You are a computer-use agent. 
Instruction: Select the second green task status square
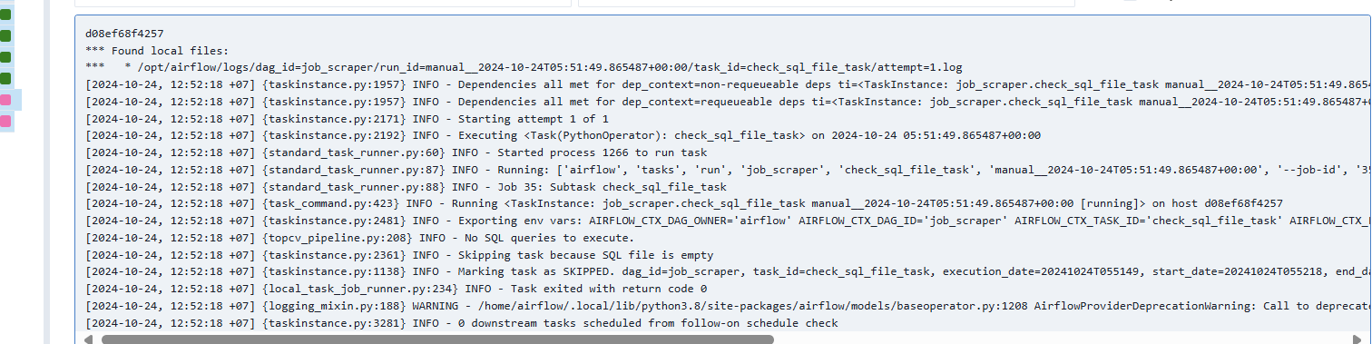pyautogui.click(x=5, y=35)
